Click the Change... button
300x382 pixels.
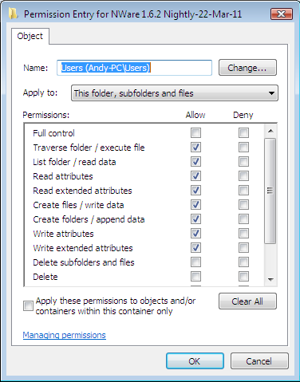pos(247,68)
